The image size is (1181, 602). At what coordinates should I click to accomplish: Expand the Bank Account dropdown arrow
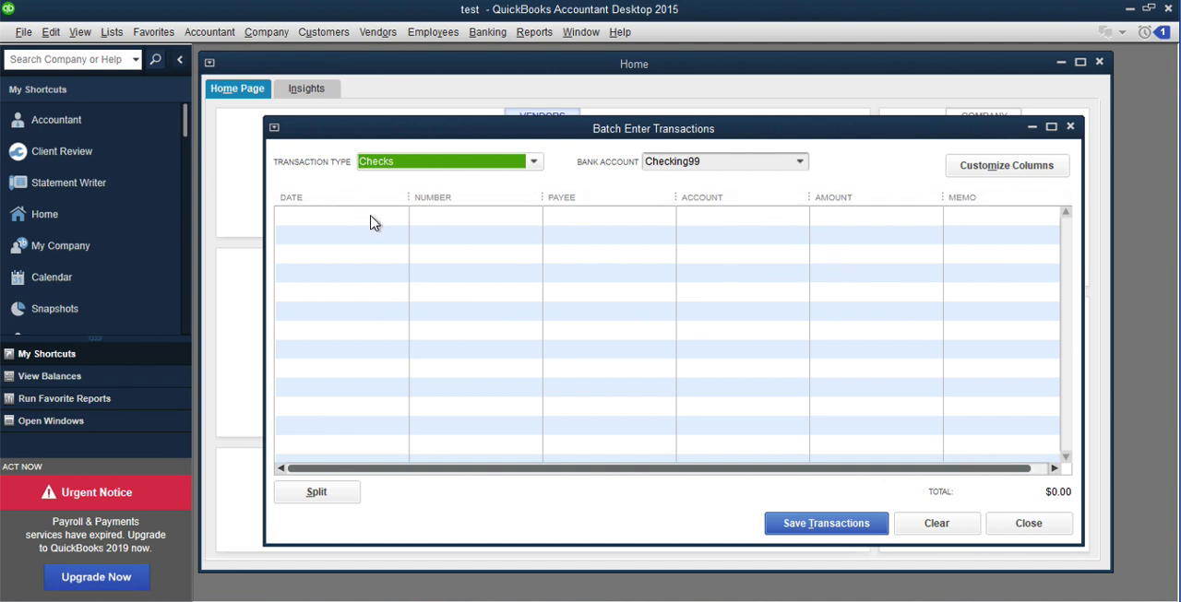(800, 161)
